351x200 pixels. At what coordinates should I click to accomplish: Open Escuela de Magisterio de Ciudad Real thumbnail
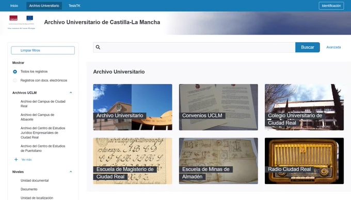coord(133,161)
